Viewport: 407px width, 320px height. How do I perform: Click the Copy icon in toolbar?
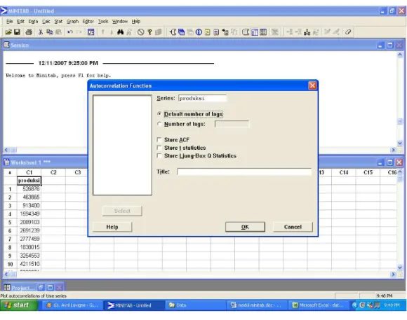click(x=50, y=32)
